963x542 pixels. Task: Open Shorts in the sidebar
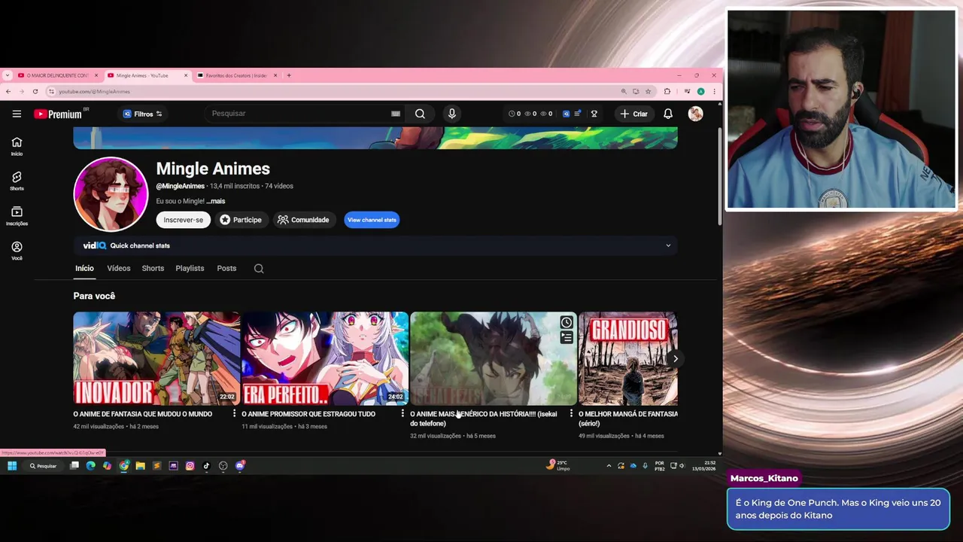17,181
